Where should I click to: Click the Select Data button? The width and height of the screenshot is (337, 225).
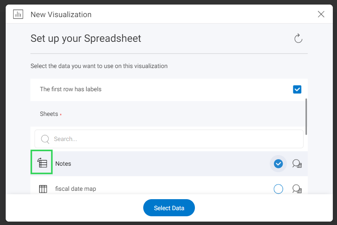click(x=169, y=208)
